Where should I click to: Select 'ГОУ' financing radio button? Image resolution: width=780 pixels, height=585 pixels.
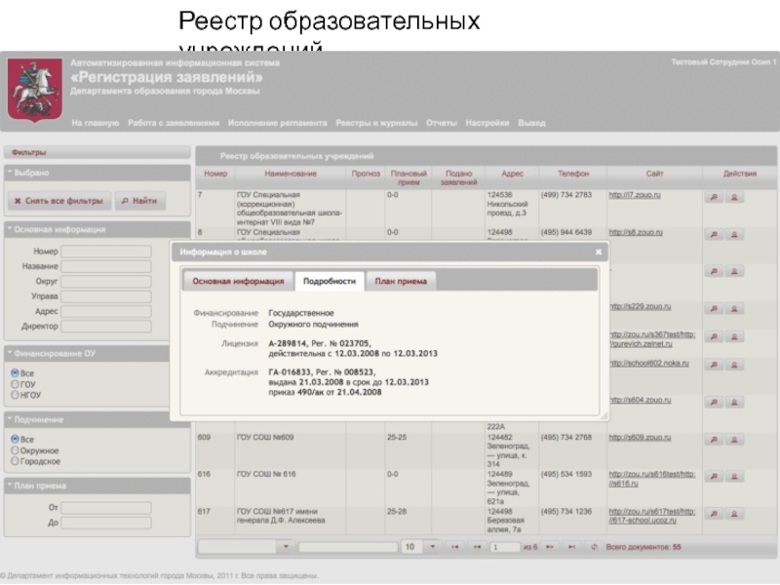[x=15, y=384]
